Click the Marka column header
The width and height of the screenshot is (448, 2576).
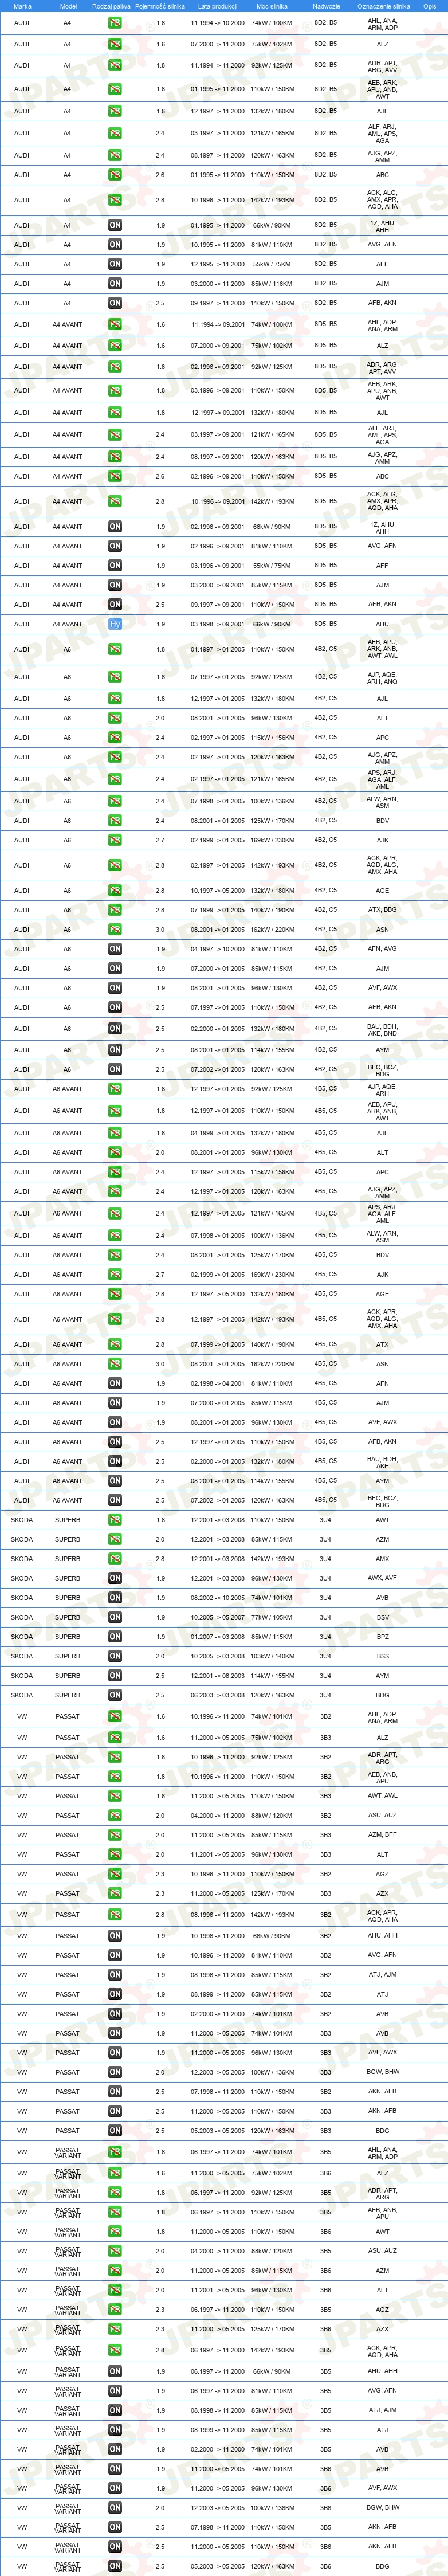point(22,6)
